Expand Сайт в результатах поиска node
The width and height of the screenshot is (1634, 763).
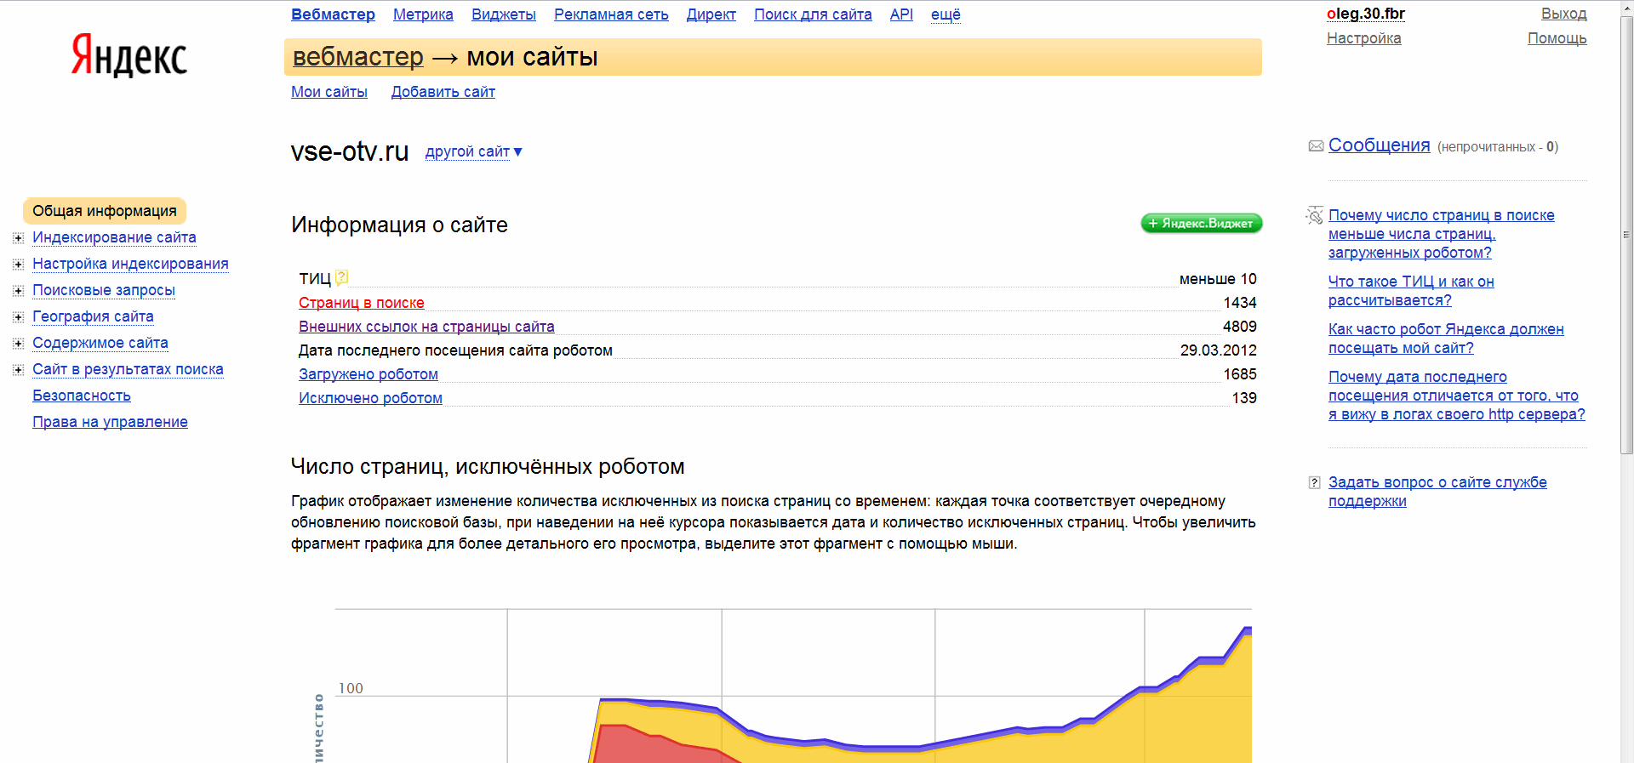[18, 370]
